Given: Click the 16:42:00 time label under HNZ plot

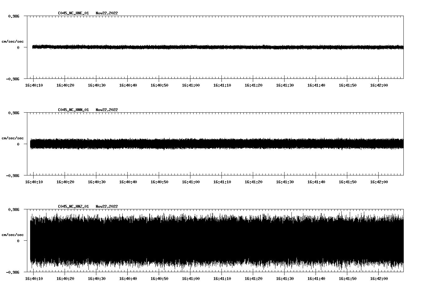Looking at the screenshot, I should (379, 279).
